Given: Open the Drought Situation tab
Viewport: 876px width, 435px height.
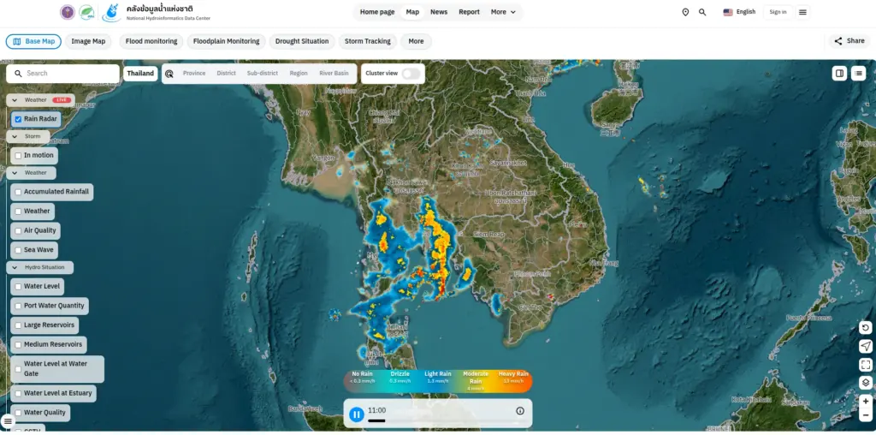Looking at the screenshot, I should [302, 41].
